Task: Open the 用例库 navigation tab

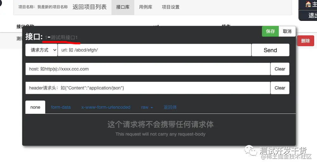Action: point(146,7)
